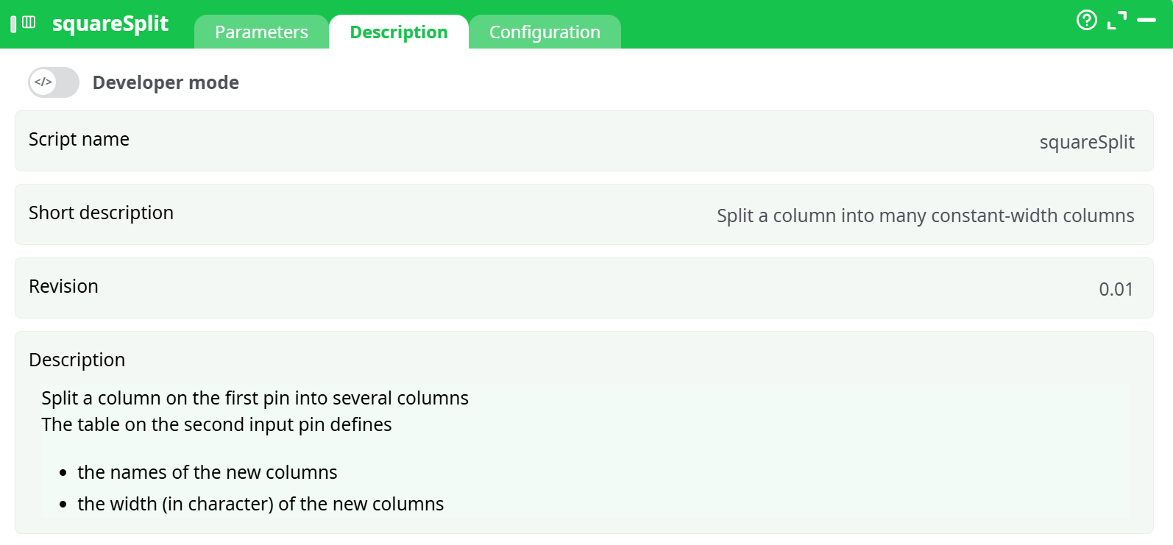Click the Script name field label
Image resolution: width=1173 pixels, height=545 pixels.
pos(79,139)
